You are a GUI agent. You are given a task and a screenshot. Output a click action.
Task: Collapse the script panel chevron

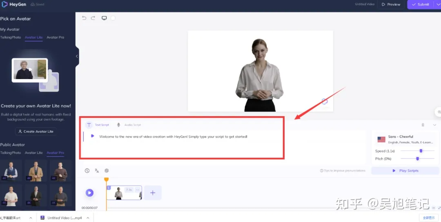point(434,125)
